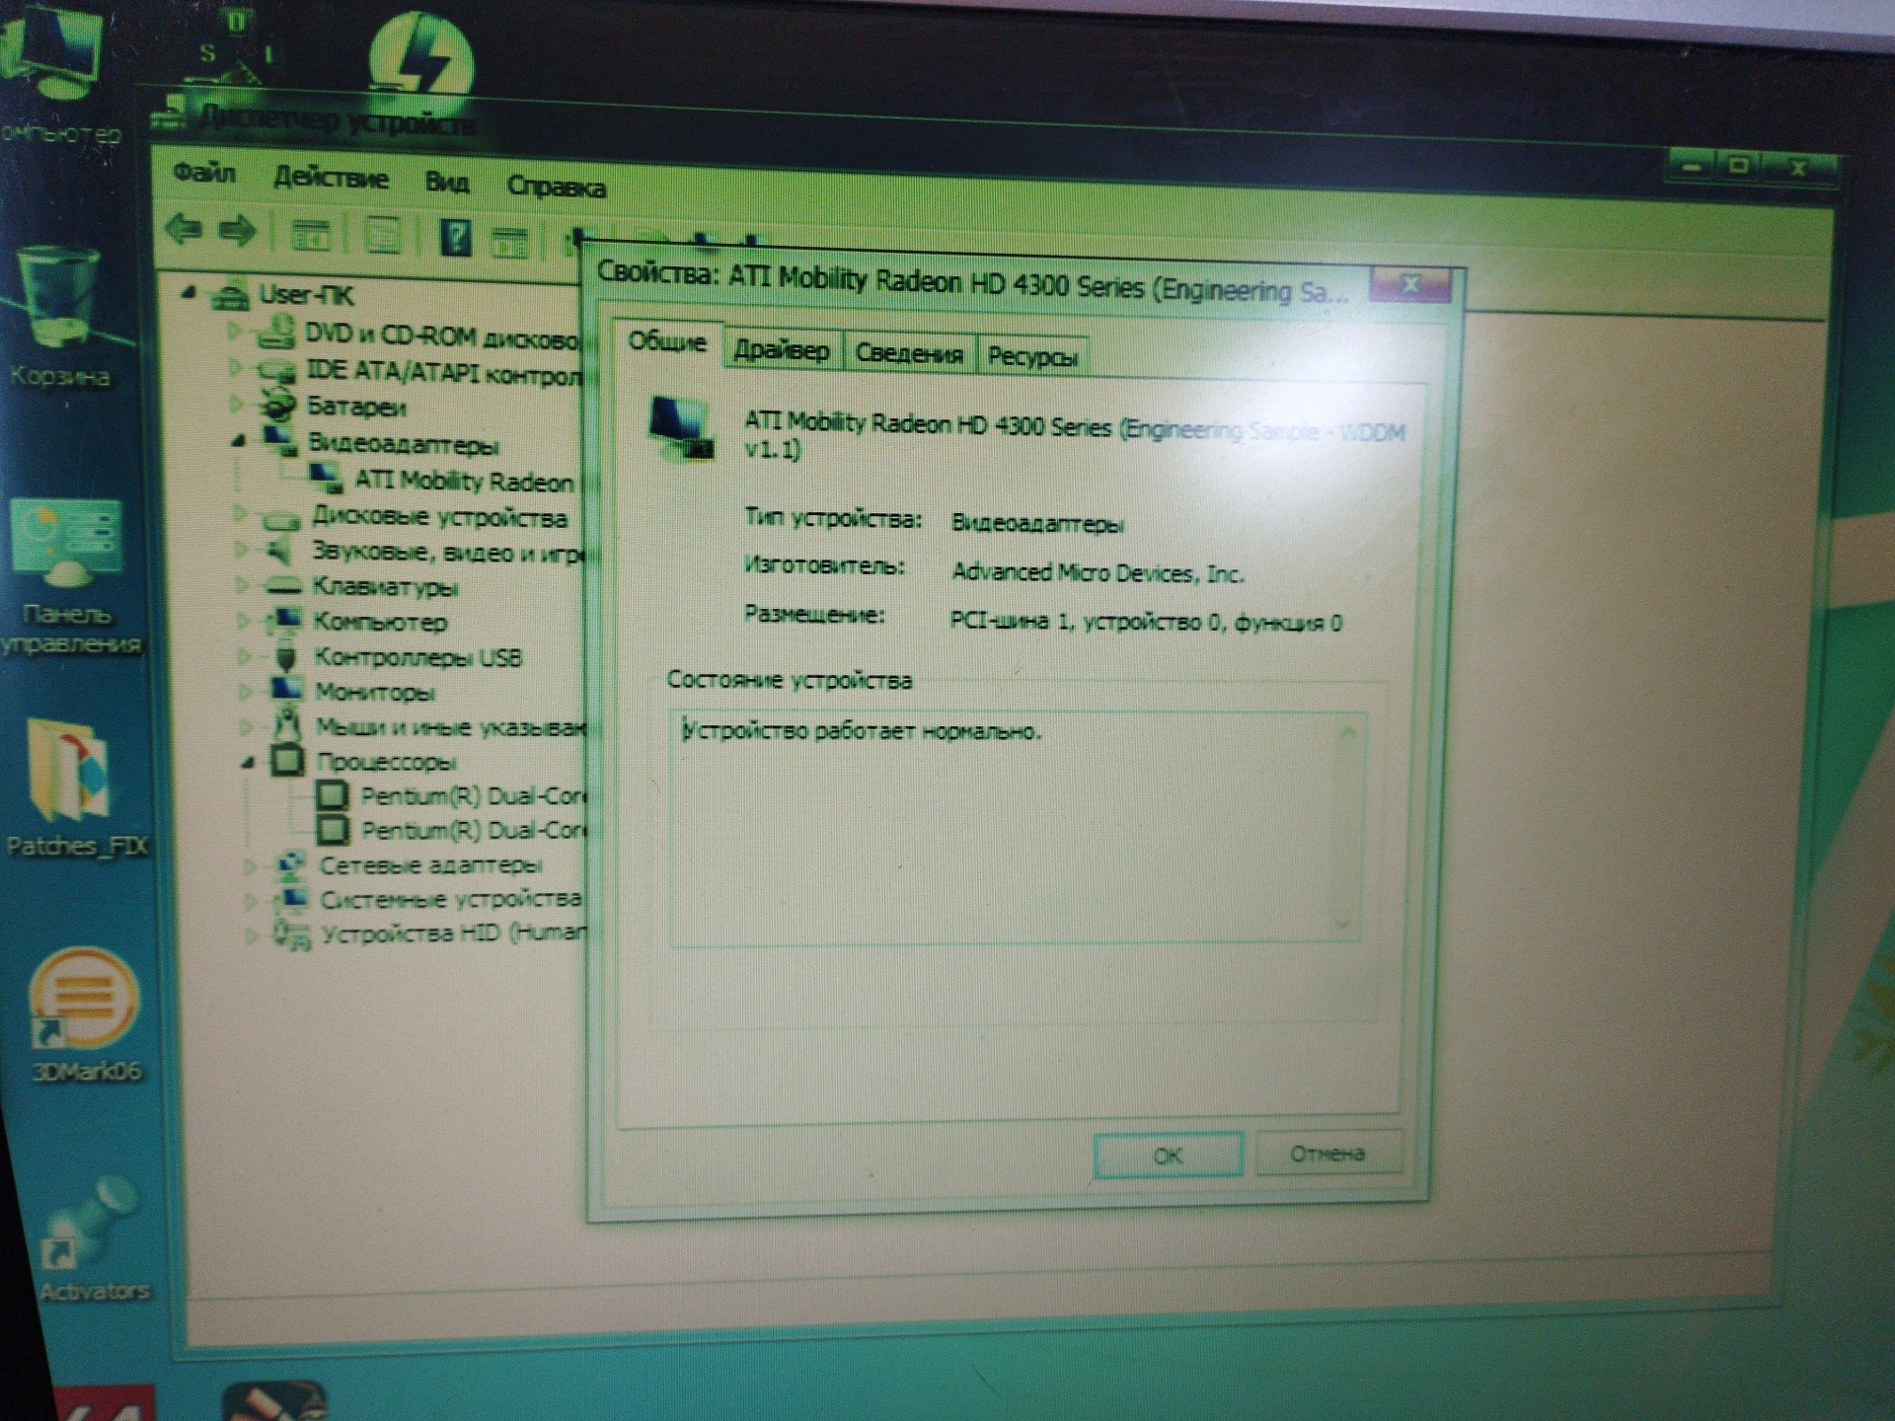Viewport: 1895px width, 1421px height.
Task: Expand the Батареи node
Action: [237, 403]
